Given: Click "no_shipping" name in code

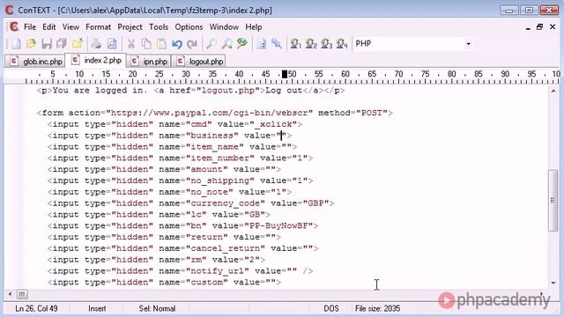Looking at the screenshot, I should coord(219,181).
